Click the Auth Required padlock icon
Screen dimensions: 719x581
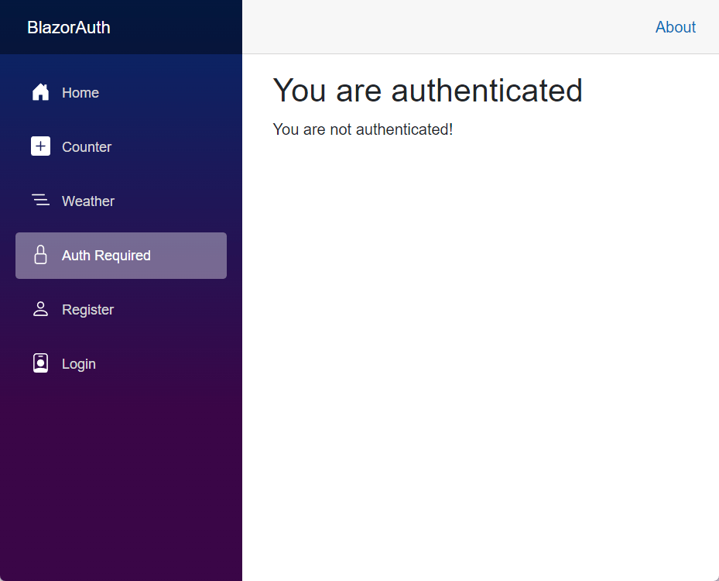coord(40,254)
